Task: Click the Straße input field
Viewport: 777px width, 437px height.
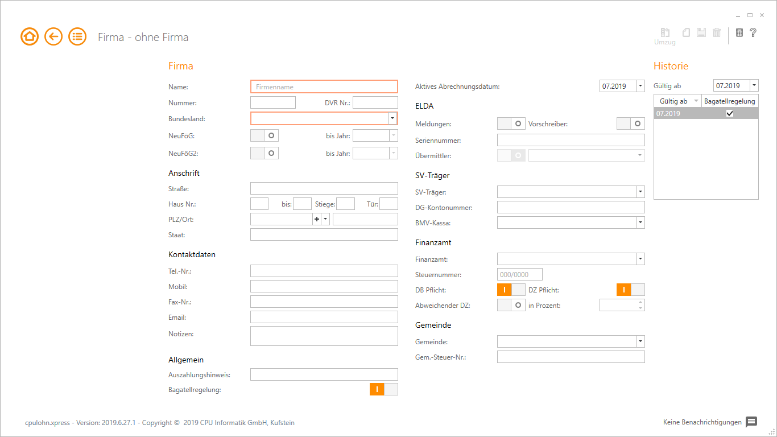Action: coord(324,188)
